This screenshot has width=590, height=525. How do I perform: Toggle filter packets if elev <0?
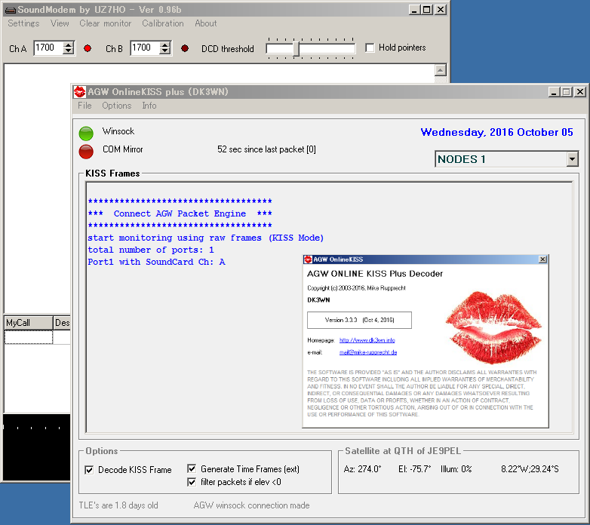pyautogui.click(x=192, y=482)
